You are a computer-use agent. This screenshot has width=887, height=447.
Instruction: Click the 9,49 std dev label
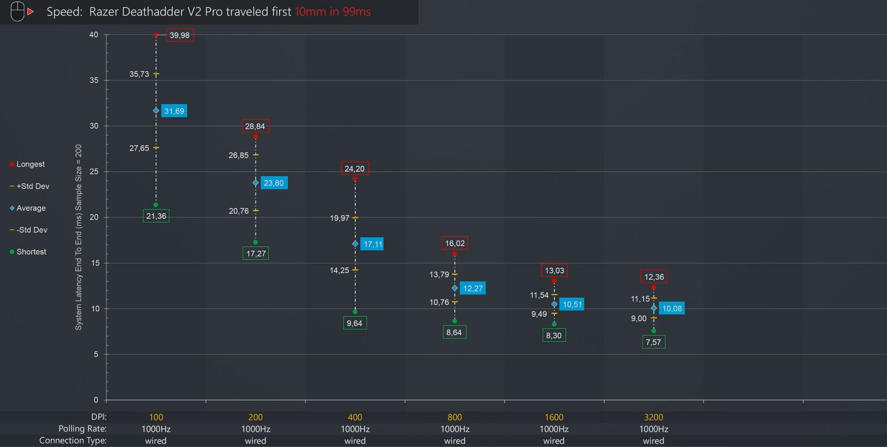[x=539, y=314]
